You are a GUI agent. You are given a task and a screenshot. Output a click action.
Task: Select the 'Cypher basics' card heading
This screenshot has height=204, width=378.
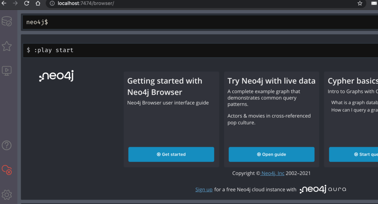pos(353,81)
